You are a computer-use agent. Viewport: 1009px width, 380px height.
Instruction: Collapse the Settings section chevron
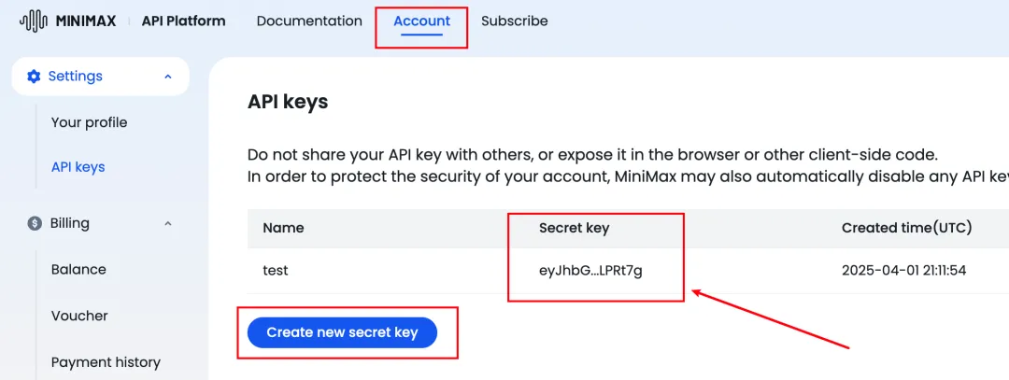[x=168, y=77]
